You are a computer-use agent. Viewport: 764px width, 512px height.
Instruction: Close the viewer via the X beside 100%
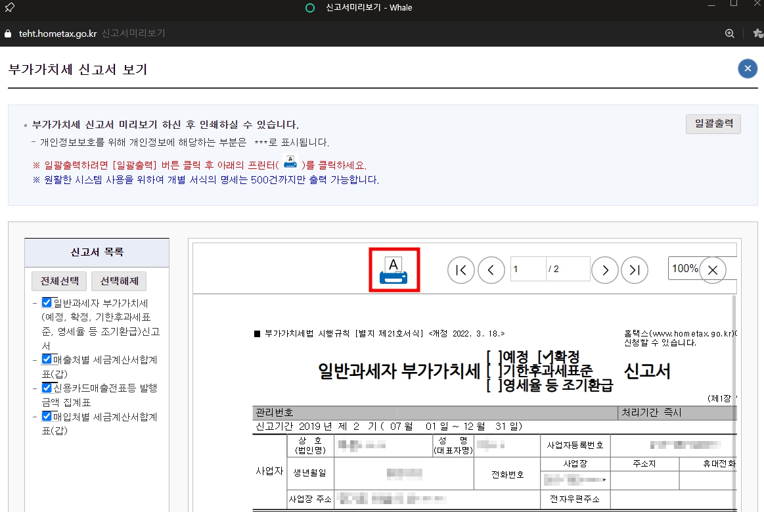click(x=713, y=269)
